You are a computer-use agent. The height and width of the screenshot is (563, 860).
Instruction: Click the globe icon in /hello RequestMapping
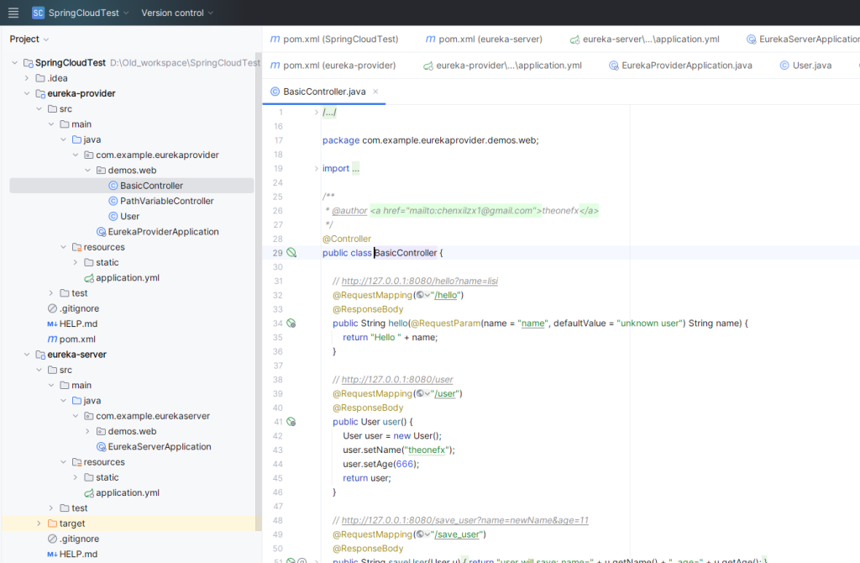(420, 295)
